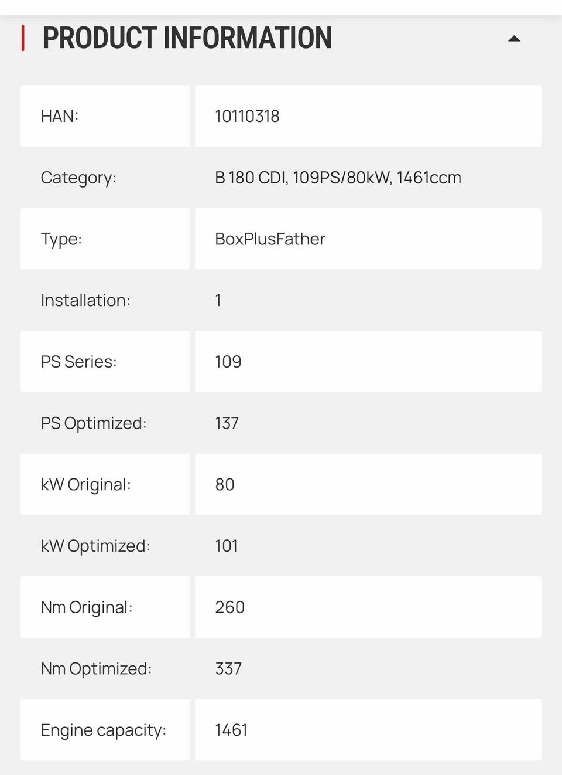The width and height of the screenshot is (562, 775).
Task: Select the kW Optimized value 101
Action: pos(226,546)
